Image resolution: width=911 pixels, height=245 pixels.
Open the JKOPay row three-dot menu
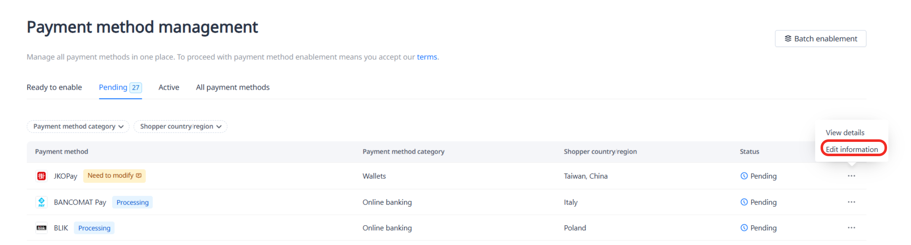851,176
